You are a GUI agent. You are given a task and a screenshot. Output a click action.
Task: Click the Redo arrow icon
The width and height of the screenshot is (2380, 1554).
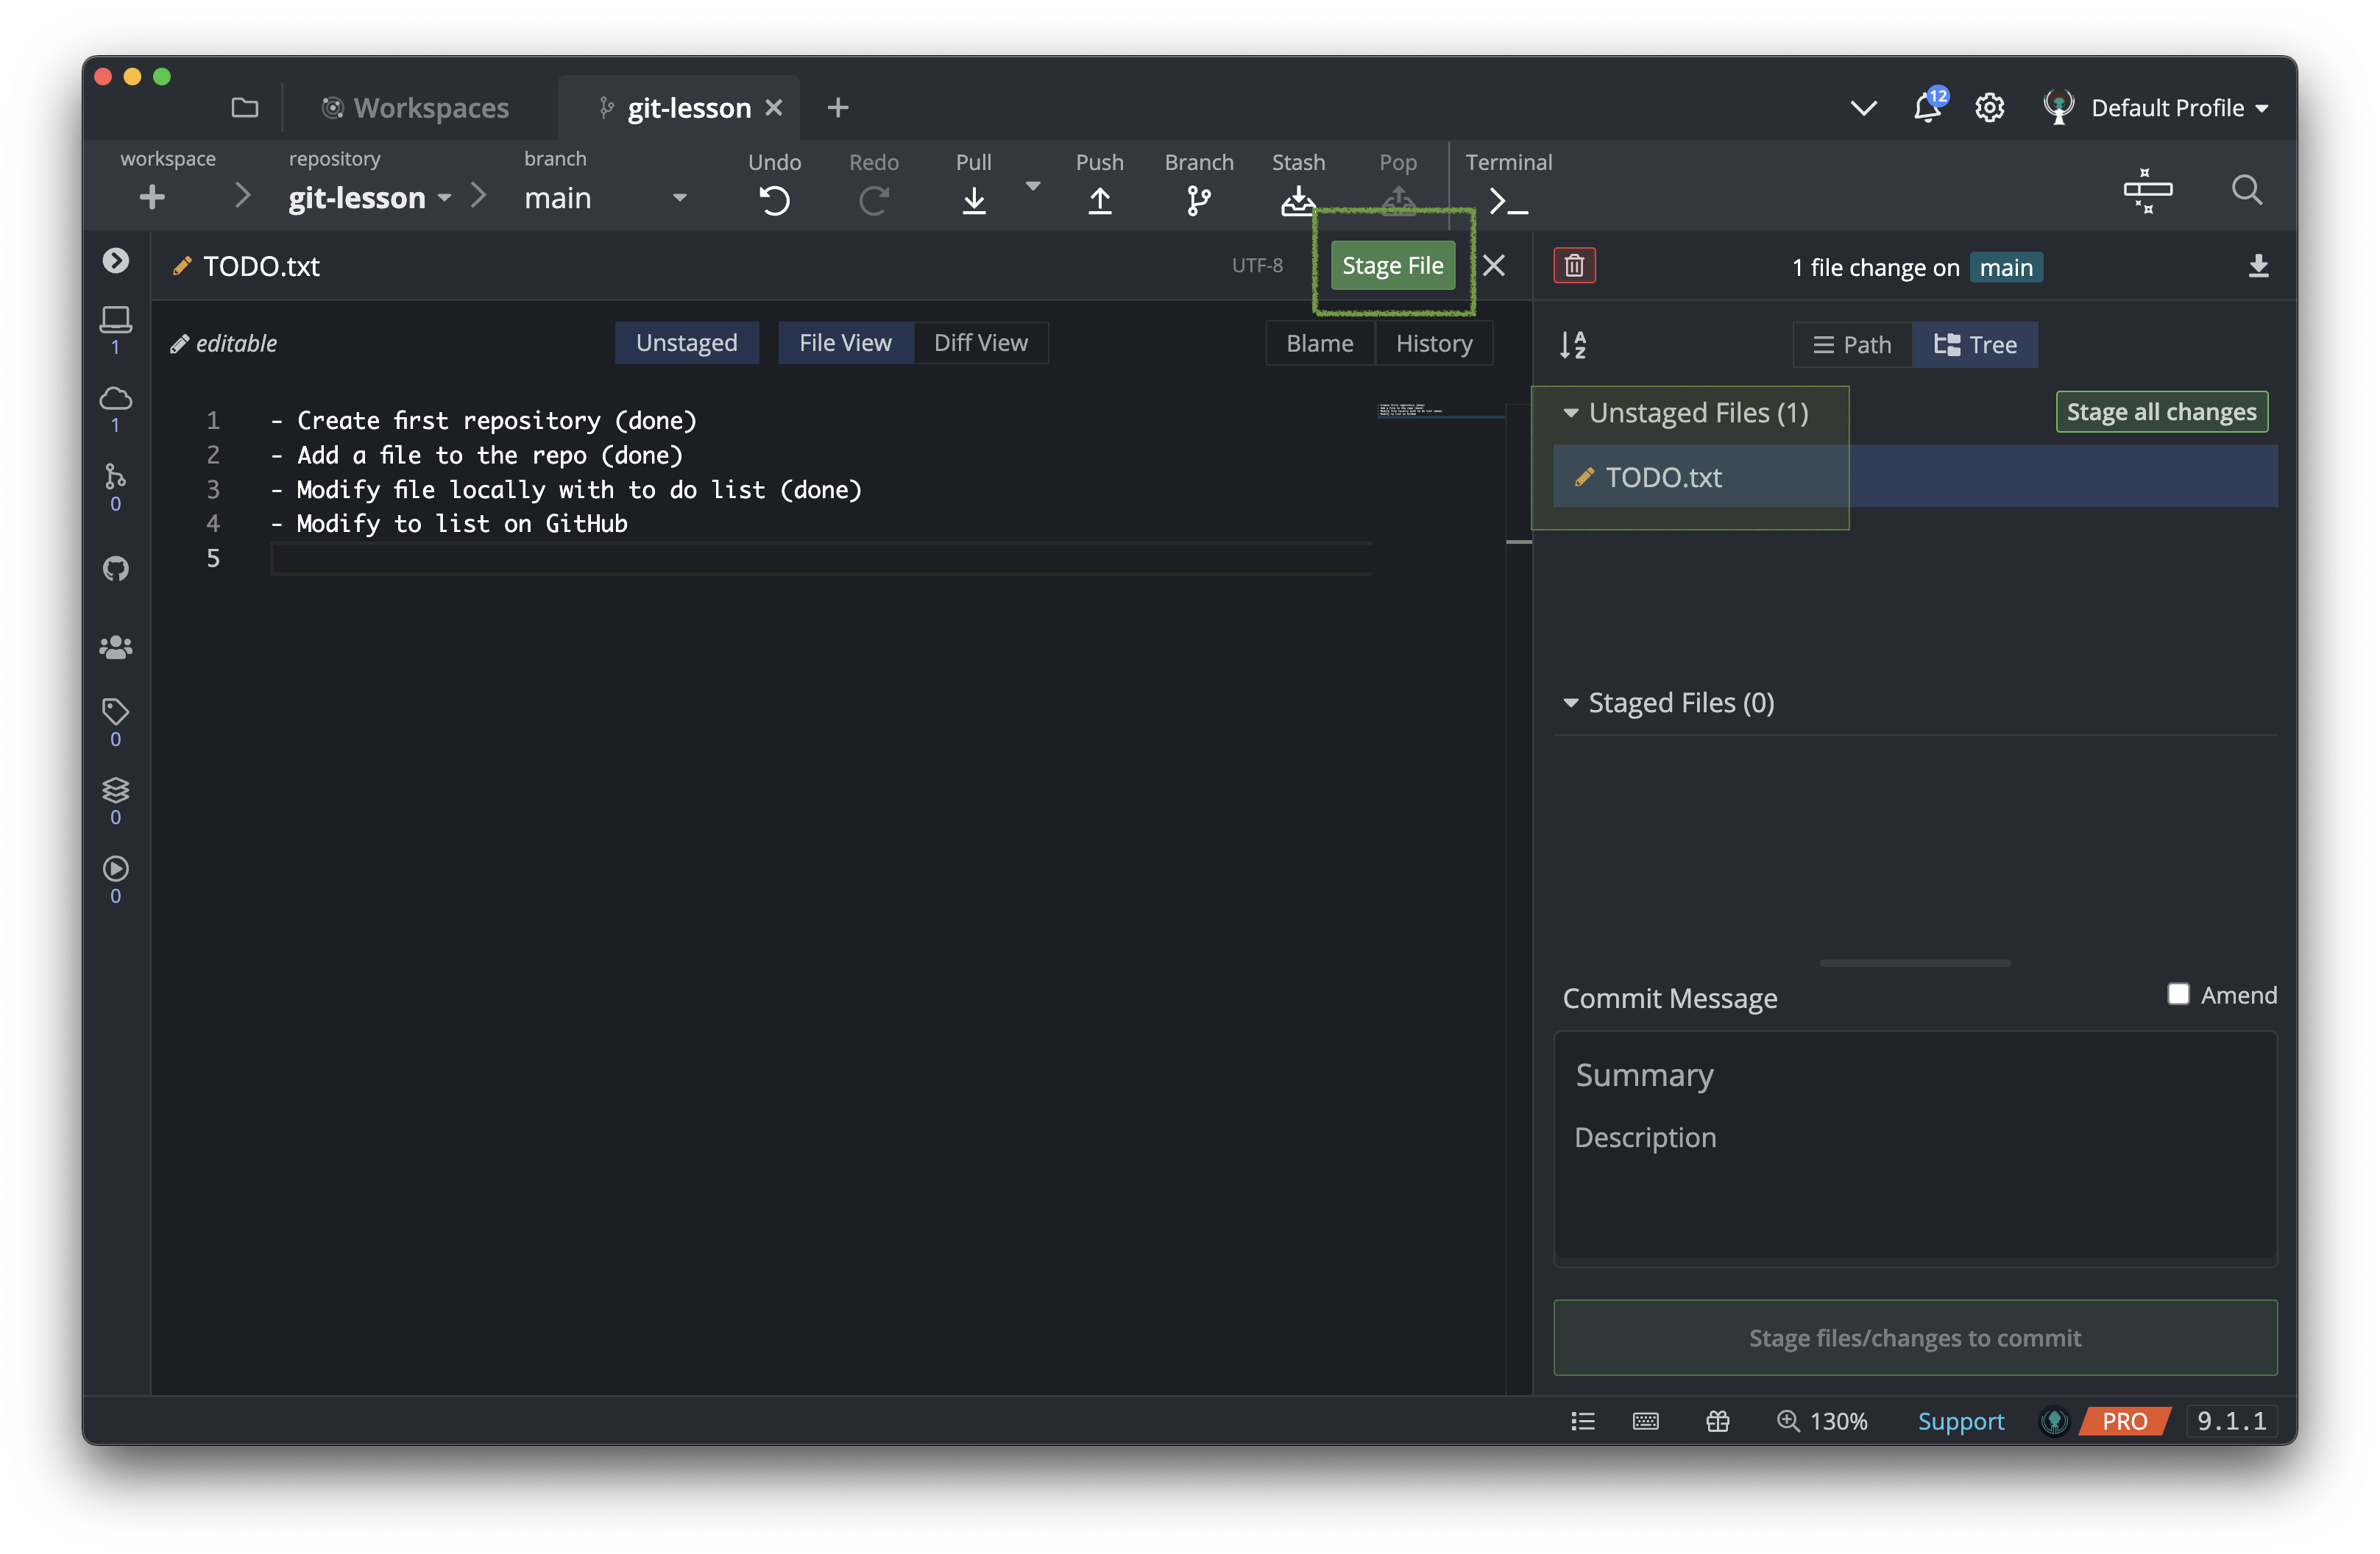click(873, 201)
